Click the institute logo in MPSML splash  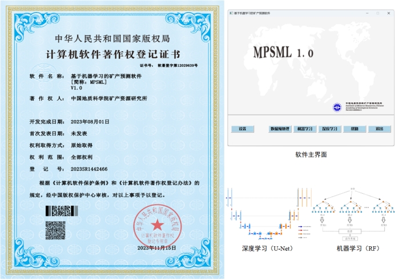coord(337,107)
